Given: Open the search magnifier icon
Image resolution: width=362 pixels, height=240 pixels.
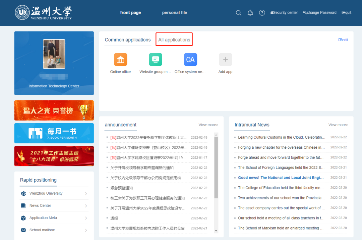Looking at the screenshot, I should tap(239, 13).
